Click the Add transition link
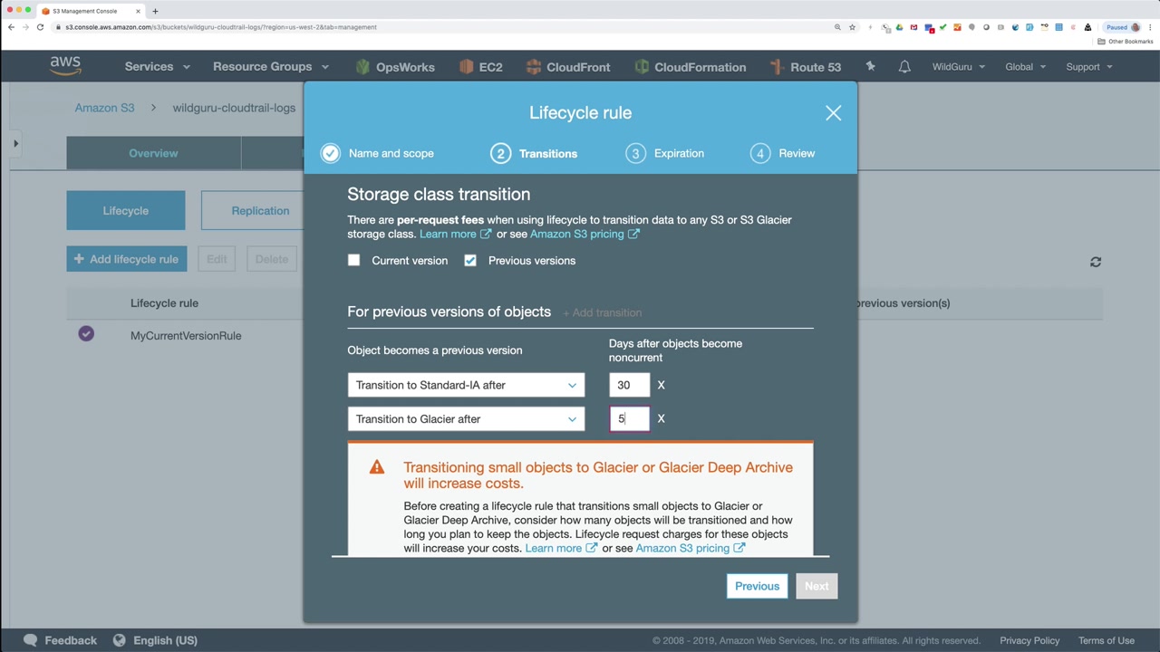Image resolution: width=1160 pixels, height=652 pixels. [603, 312]
